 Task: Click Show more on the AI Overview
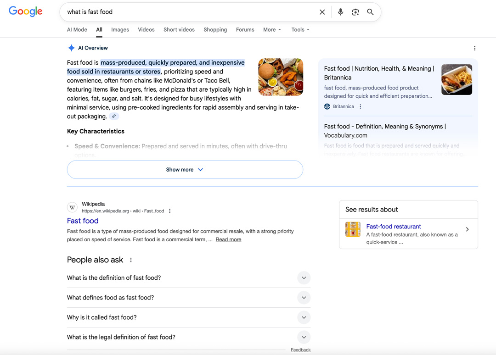(185, 169)
